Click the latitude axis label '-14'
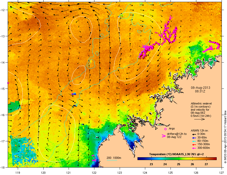 3,63
